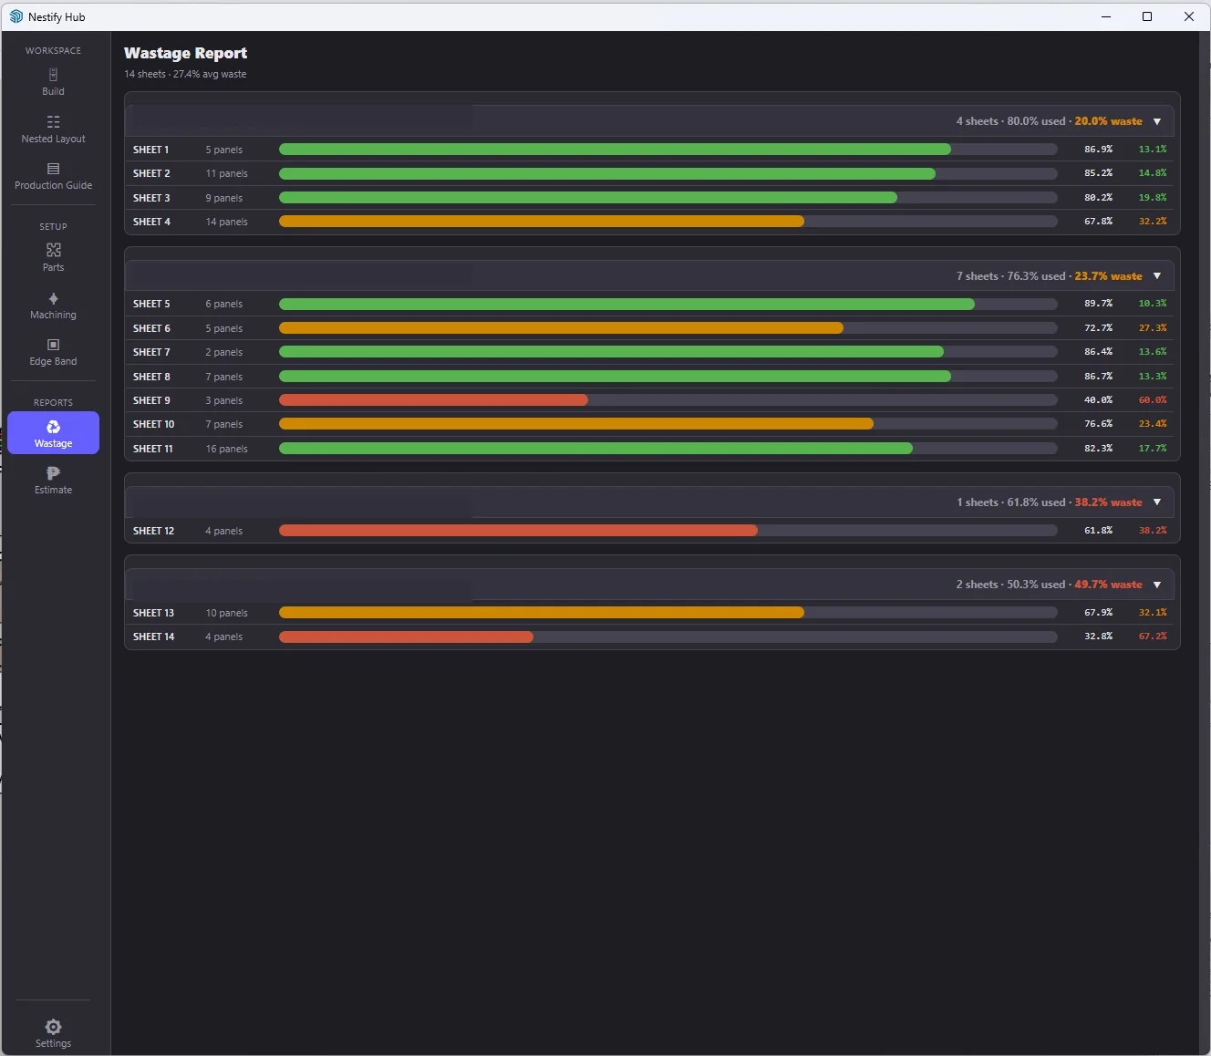Collapse the 38.2% waste group
1211x1056 pixels.
1157,502
